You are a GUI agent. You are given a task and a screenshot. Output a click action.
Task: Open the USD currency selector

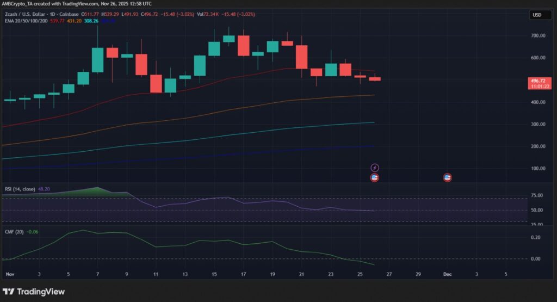(536, 15)
